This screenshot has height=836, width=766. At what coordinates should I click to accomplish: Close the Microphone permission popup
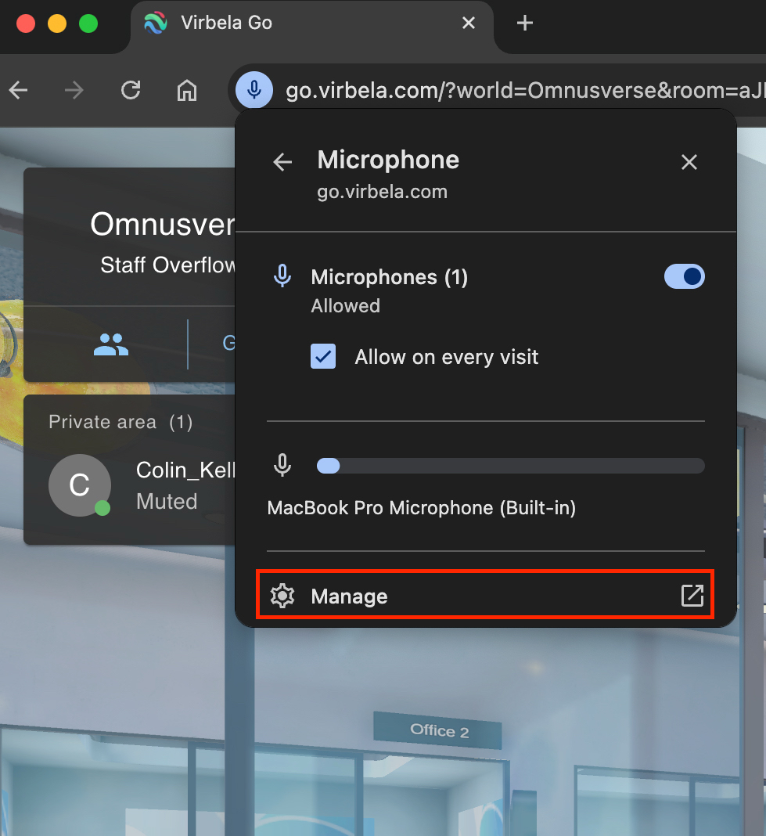(x=689, y=162)
